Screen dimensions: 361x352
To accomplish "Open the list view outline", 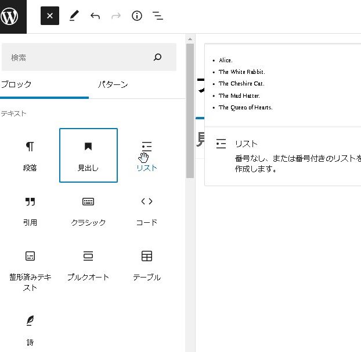I will [157, 16].
